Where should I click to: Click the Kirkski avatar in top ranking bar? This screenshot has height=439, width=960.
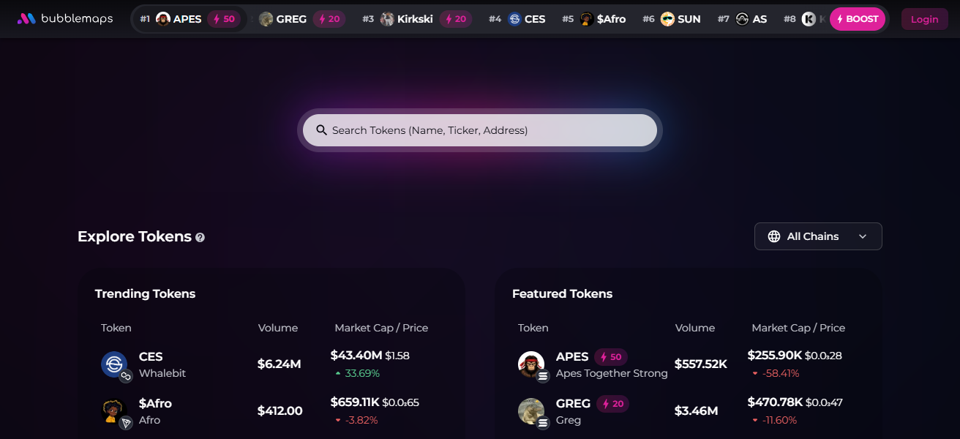[x=387, y=19]
